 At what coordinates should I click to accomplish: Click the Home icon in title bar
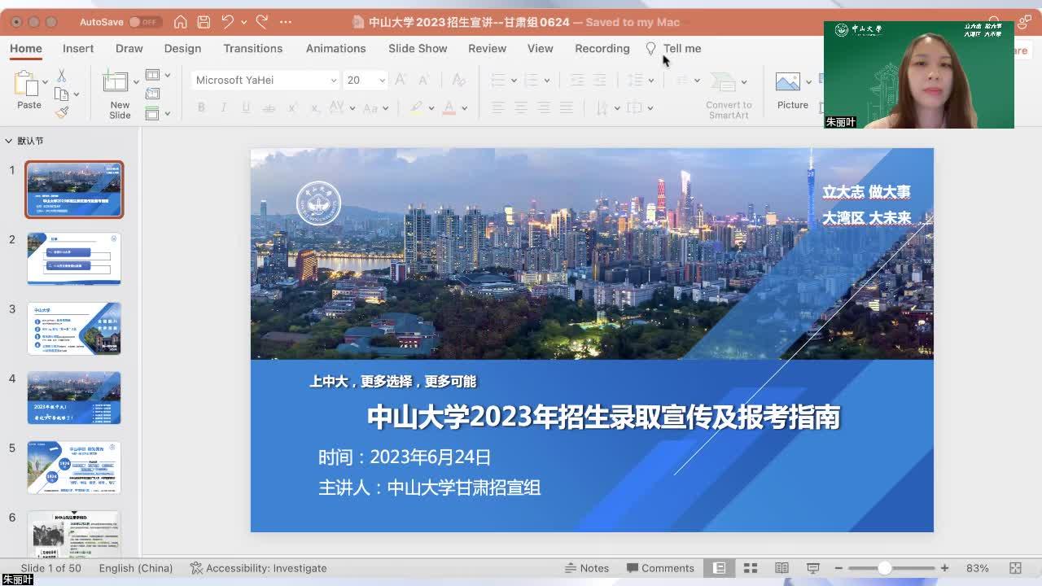181,22
